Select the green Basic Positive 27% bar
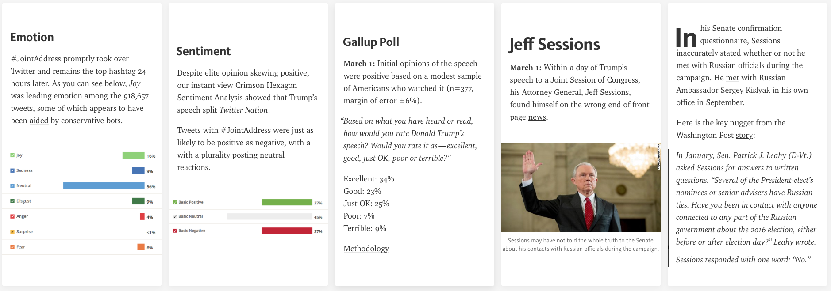Screen dimensions: 831x291 287,202
